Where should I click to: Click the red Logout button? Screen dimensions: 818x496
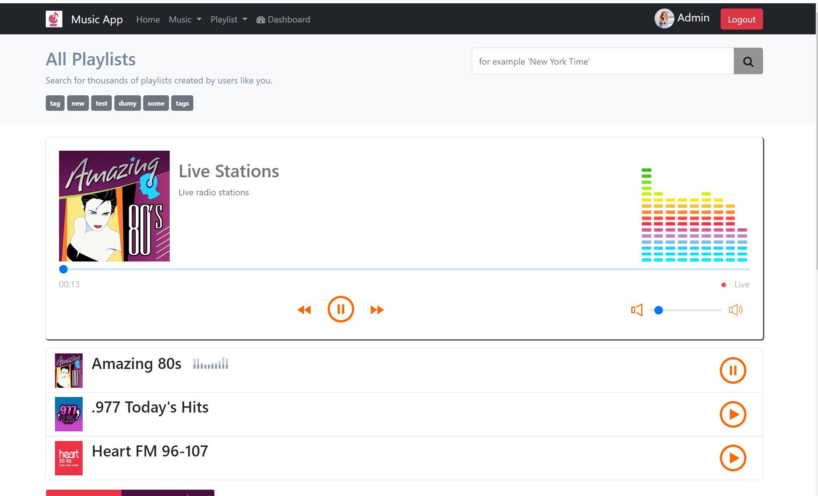(x=741, y=19)
